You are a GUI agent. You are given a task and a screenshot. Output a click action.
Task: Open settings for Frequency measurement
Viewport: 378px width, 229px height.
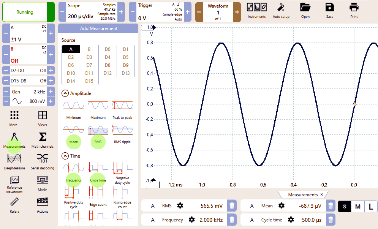pyautogui.click(x=191, y=220)
